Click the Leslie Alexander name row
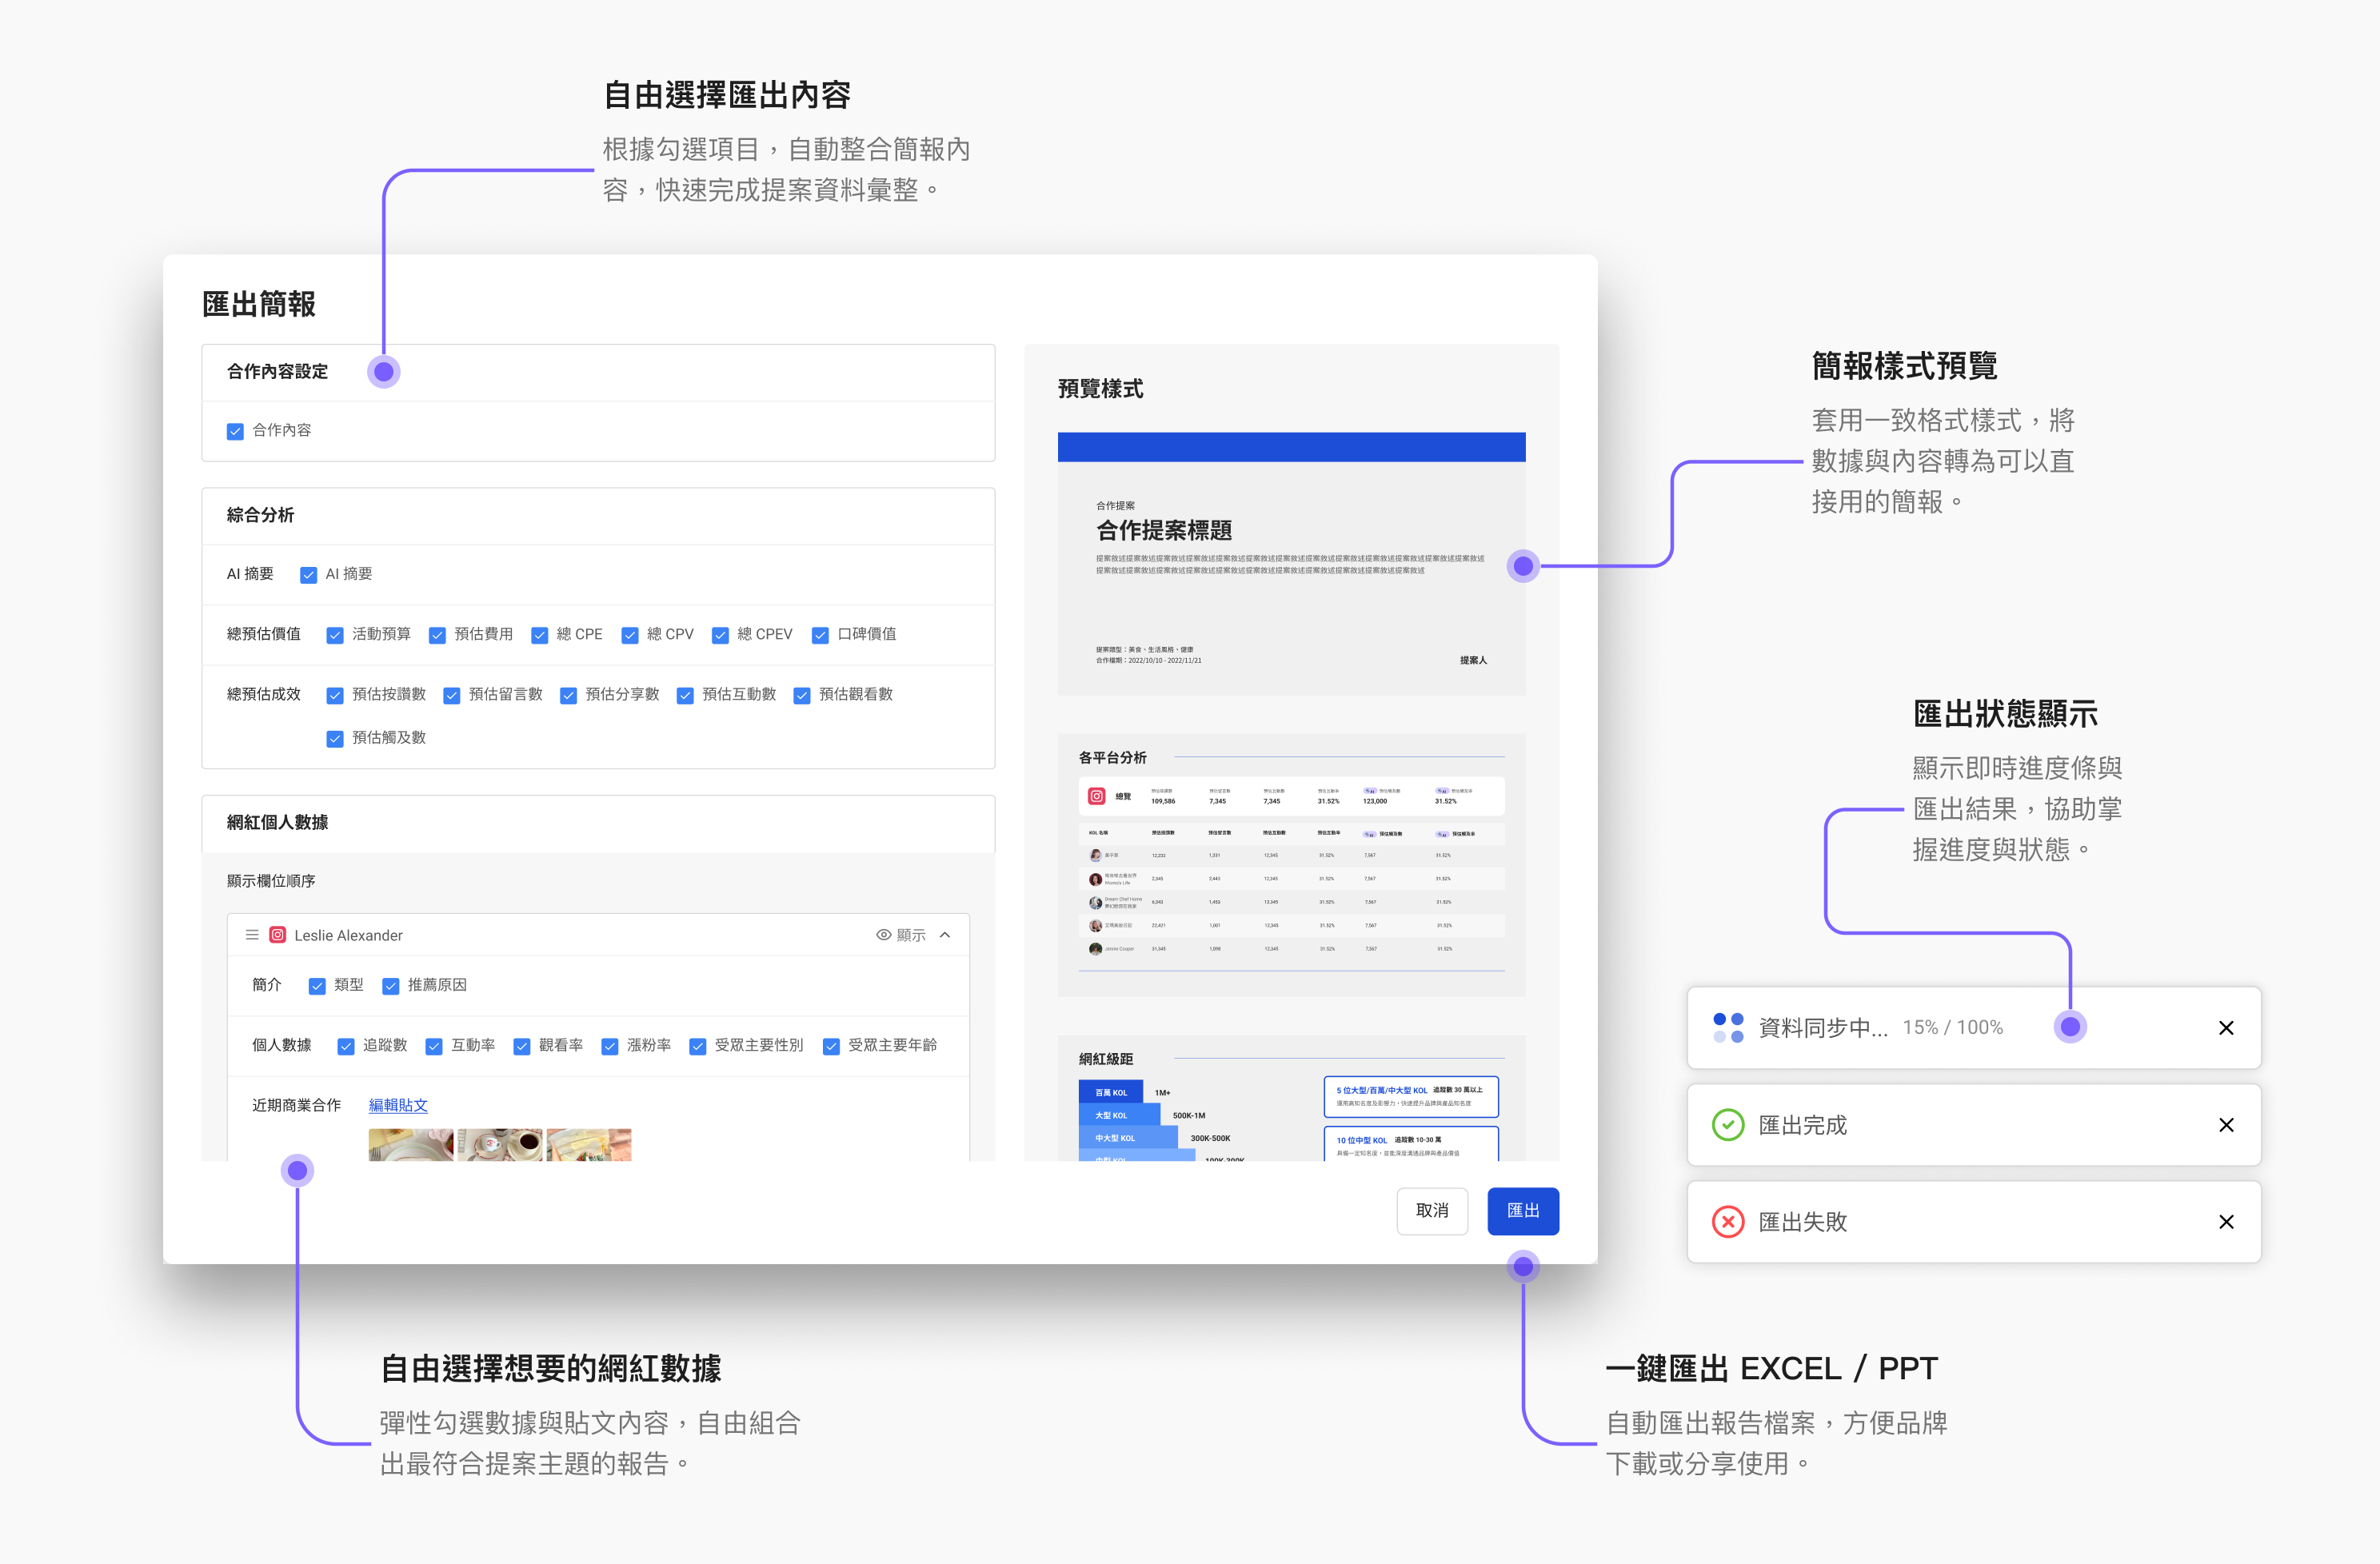Viewport: 2380px width, 1564px height. (x=598, y=935)
